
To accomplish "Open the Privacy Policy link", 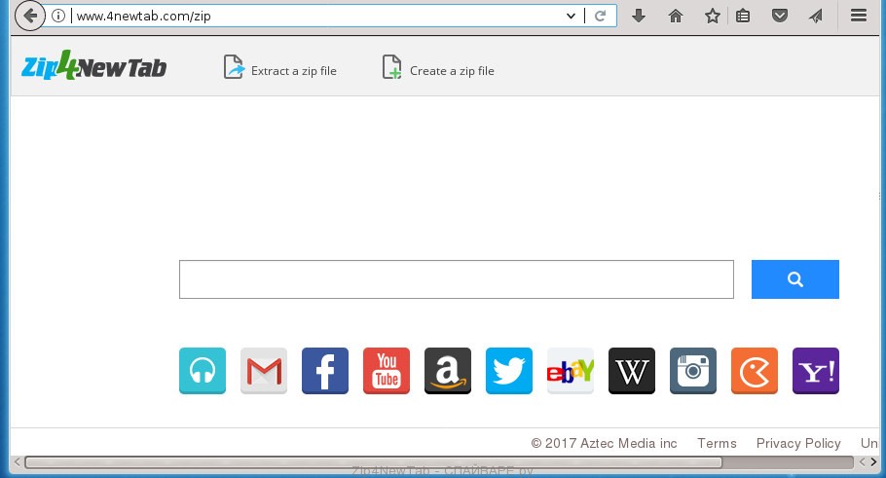I will [x=798, y=443].
